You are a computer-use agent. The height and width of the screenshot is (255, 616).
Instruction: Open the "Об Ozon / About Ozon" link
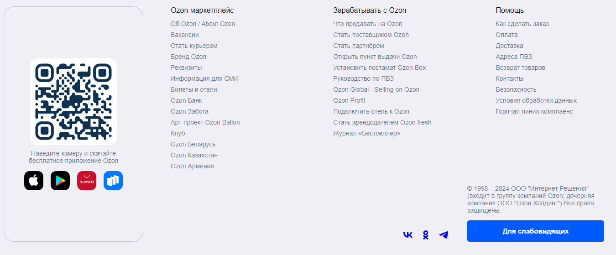[203, 24]
